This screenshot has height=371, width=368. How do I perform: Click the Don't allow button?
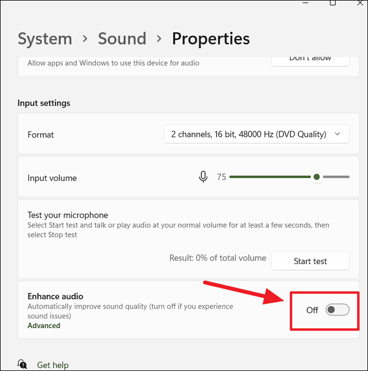point(310,61)
